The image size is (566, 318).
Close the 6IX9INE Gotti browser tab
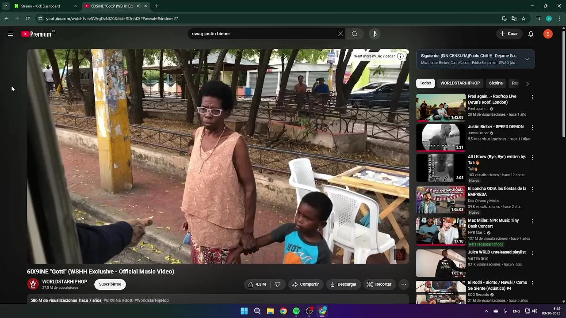145,6
